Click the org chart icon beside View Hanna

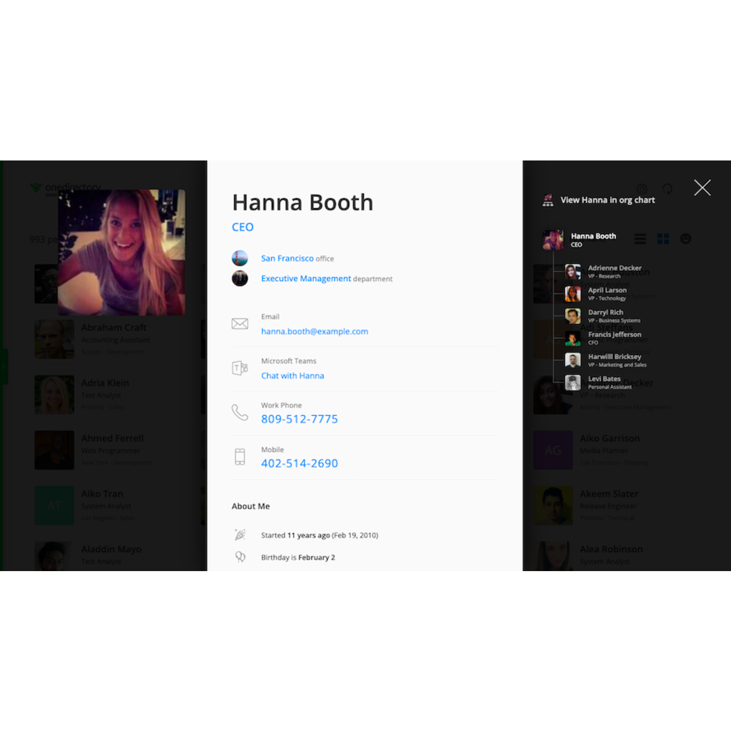pos(548,200)
